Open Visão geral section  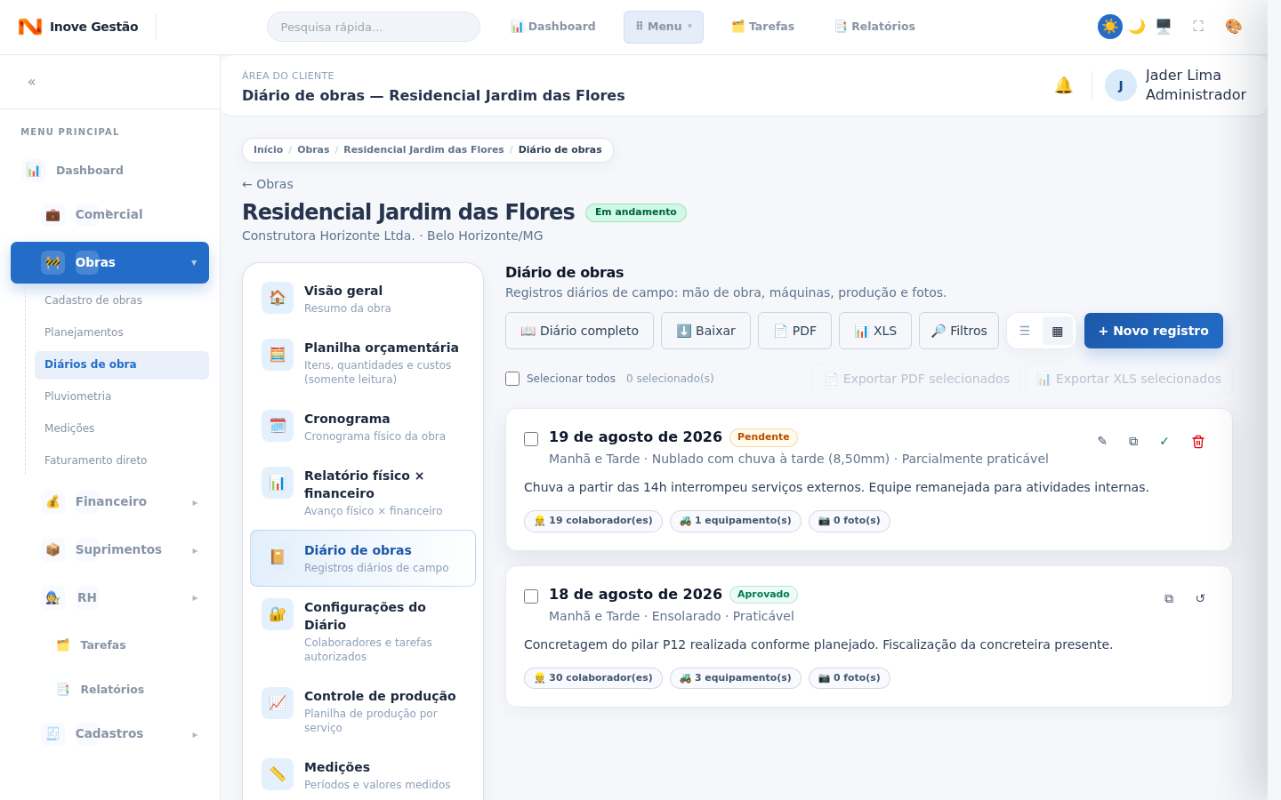(x=363, y=299)
